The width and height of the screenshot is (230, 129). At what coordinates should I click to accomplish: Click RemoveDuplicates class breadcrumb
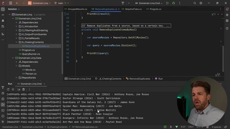pos(138,79)
